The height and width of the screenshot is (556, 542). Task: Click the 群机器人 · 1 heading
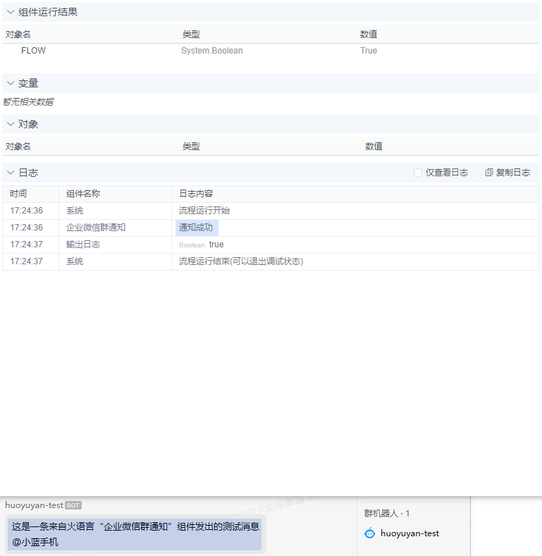[x=387, y=514]
